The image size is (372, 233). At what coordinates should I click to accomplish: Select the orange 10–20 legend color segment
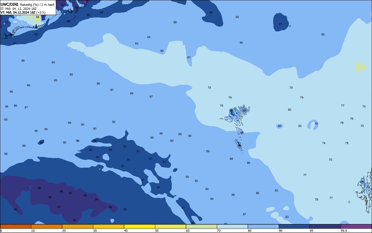(46, 226)
